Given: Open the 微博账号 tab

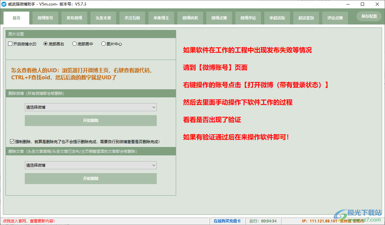Looking at the screenshot, I should point(45,18).
